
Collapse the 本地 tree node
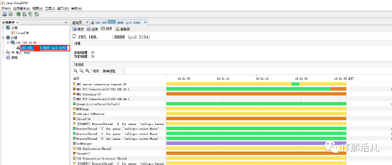[x=3, y=27]
